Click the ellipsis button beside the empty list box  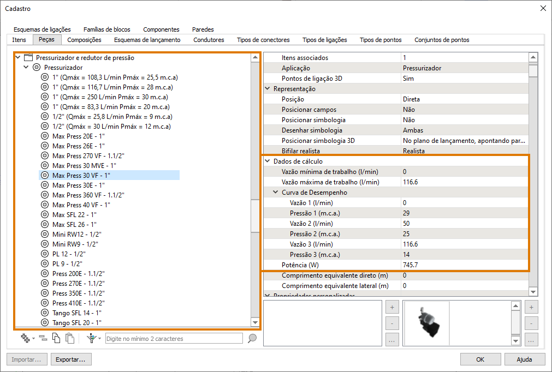click(392, 340)
